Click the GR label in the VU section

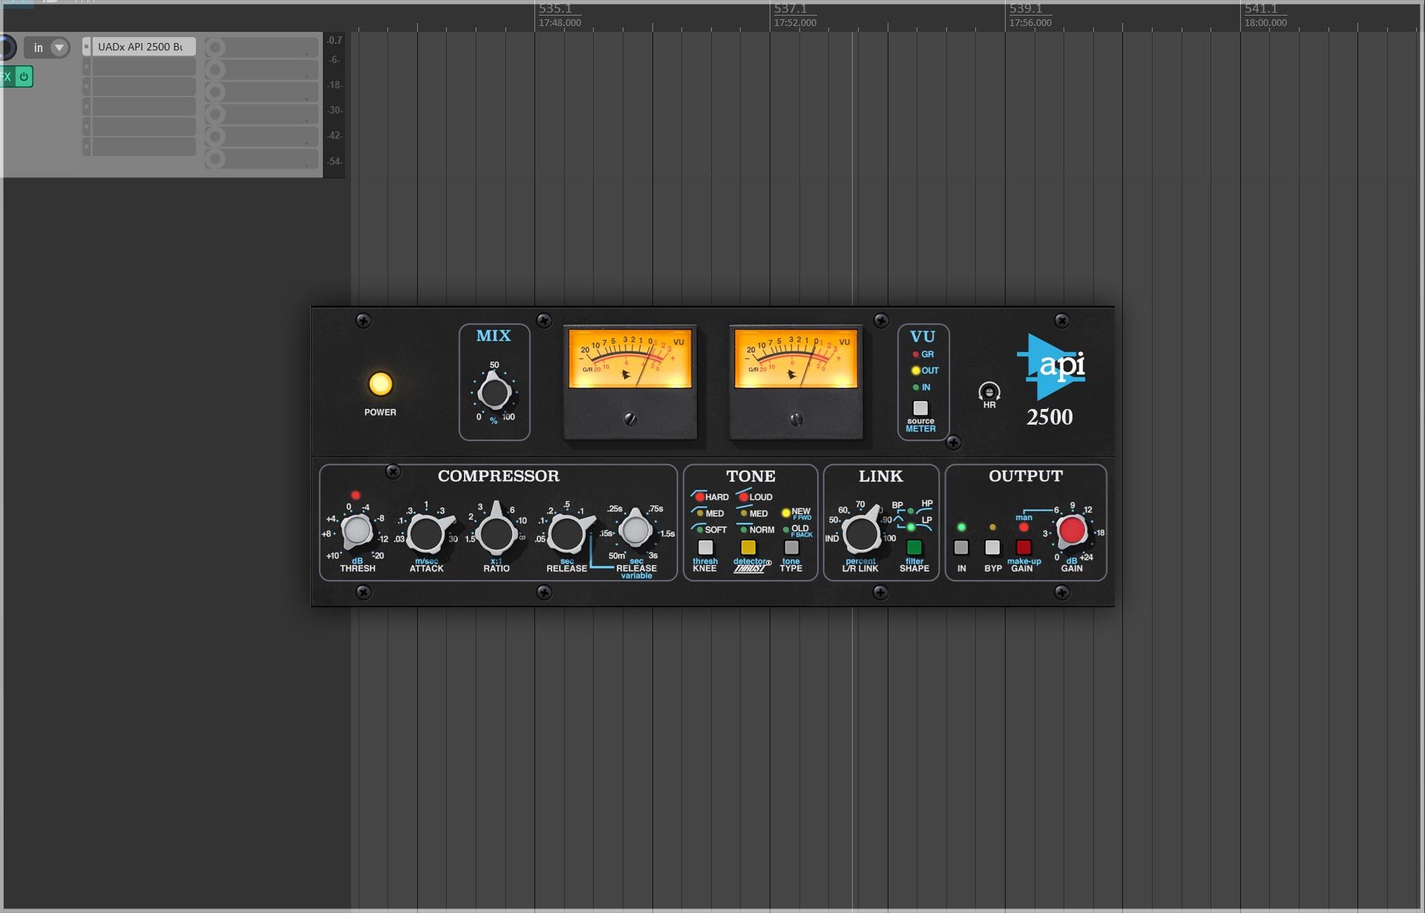click(928, 354)
